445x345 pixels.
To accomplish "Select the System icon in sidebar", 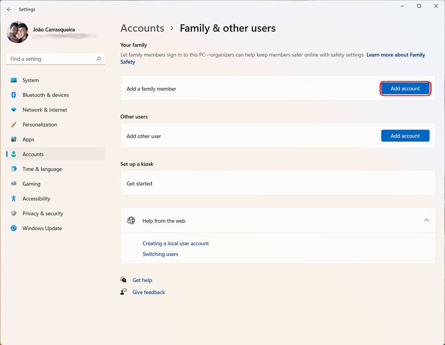I will pyautogui.click(x=14, y=80).
